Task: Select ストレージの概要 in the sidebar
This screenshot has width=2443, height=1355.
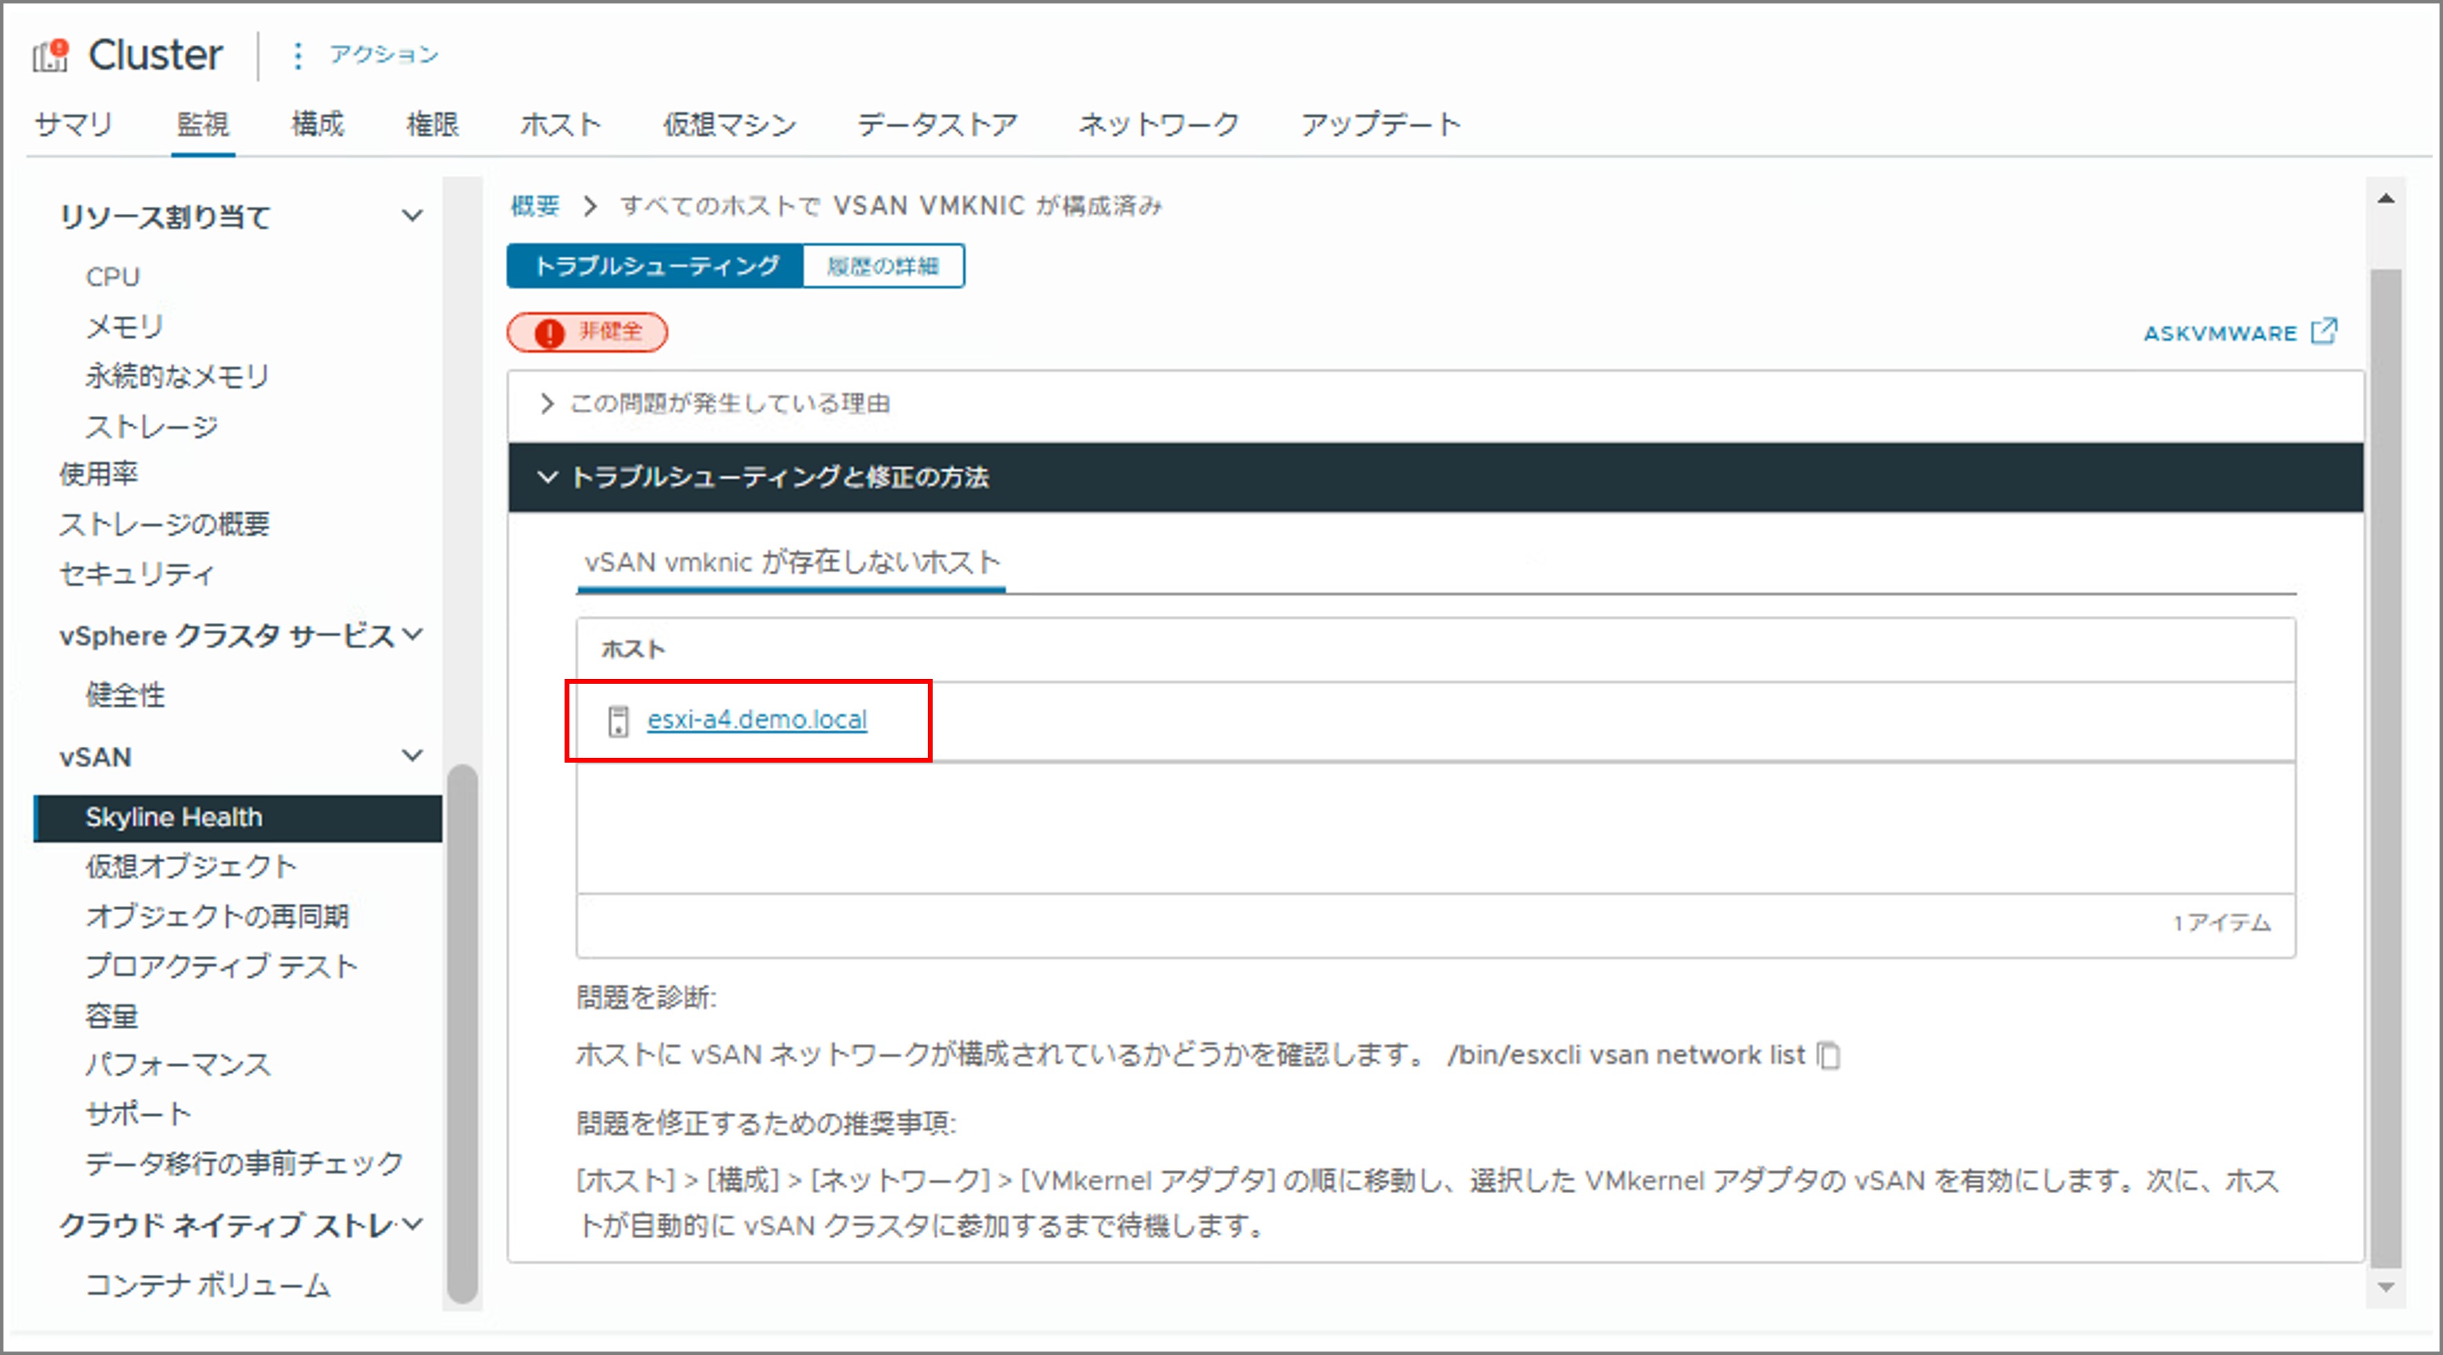Action: pos(164,524)
